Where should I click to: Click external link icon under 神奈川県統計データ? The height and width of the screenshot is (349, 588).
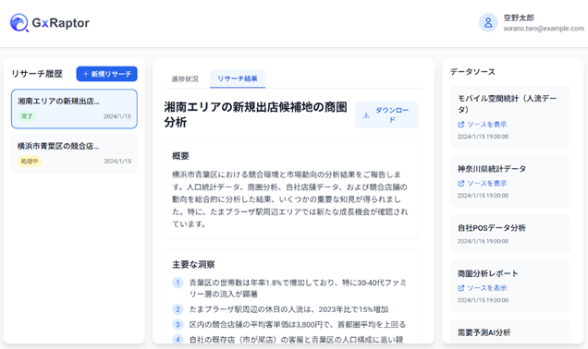pos(460,184)
